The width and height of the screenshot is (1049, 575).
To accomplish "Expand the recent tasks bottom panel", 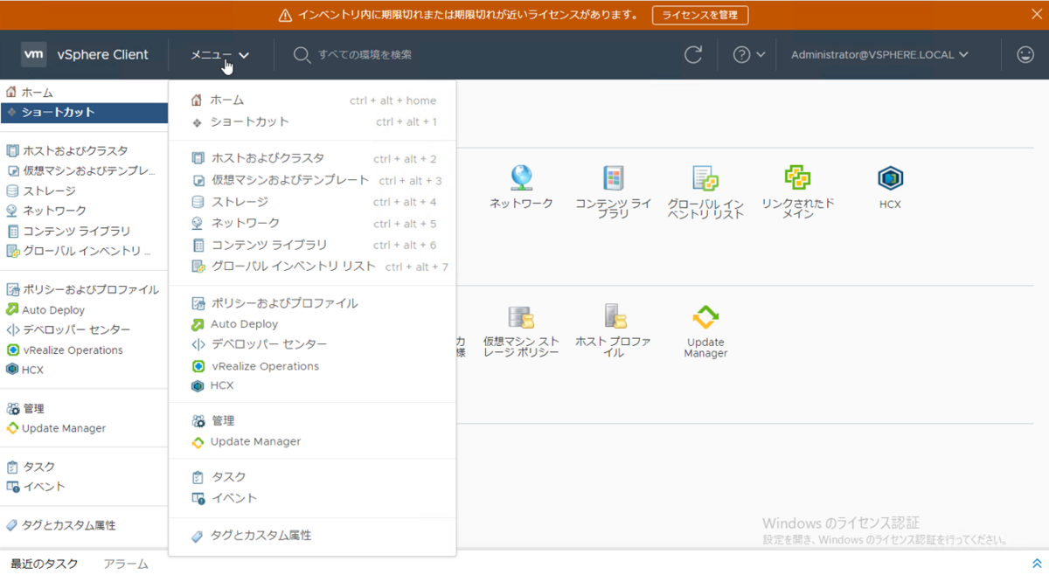I will [1037, 564].
